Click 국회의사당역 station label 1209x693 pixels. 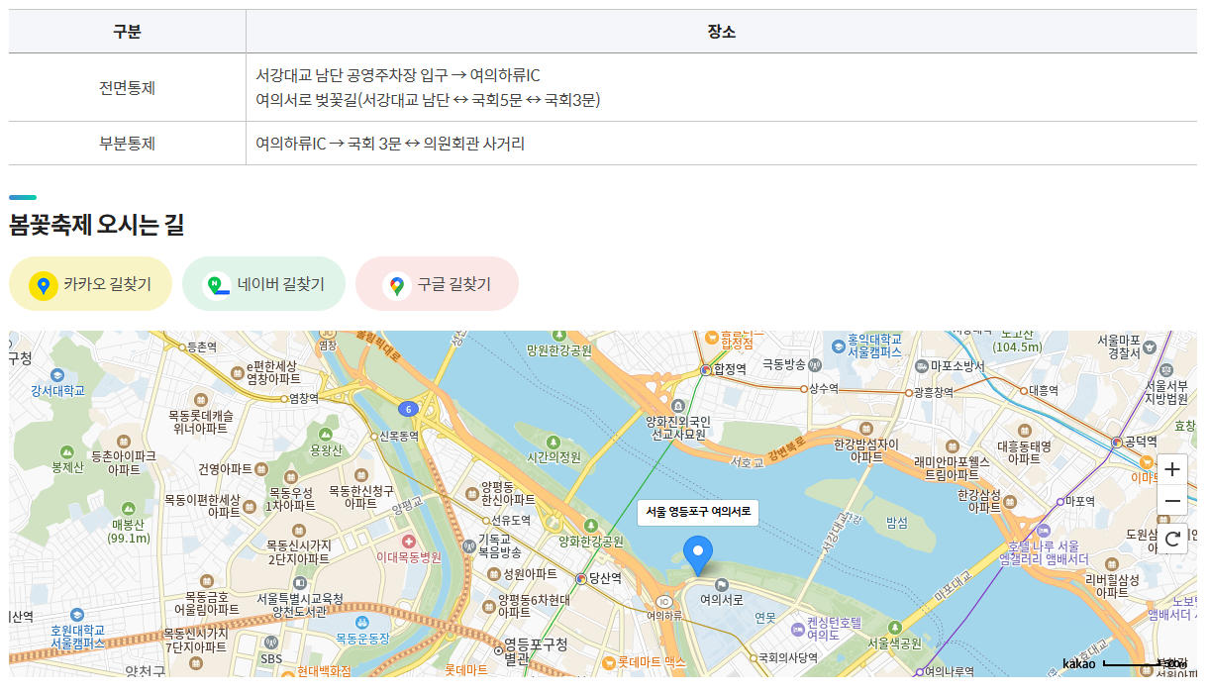click(788, 658)
